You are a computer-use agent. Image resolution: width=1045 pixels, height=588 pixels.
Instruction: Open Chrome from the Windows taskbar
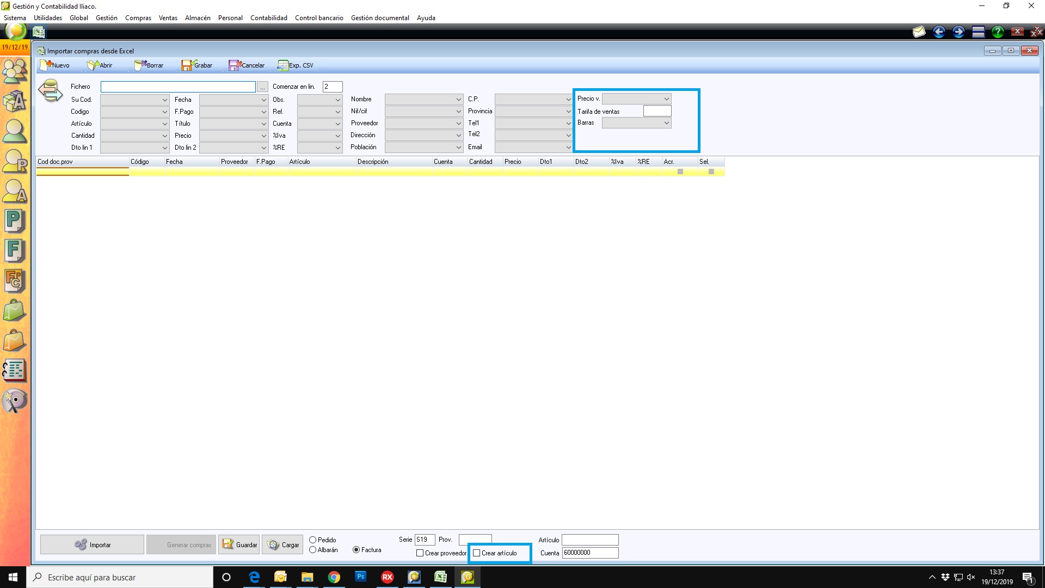click(x=334, y=577)
